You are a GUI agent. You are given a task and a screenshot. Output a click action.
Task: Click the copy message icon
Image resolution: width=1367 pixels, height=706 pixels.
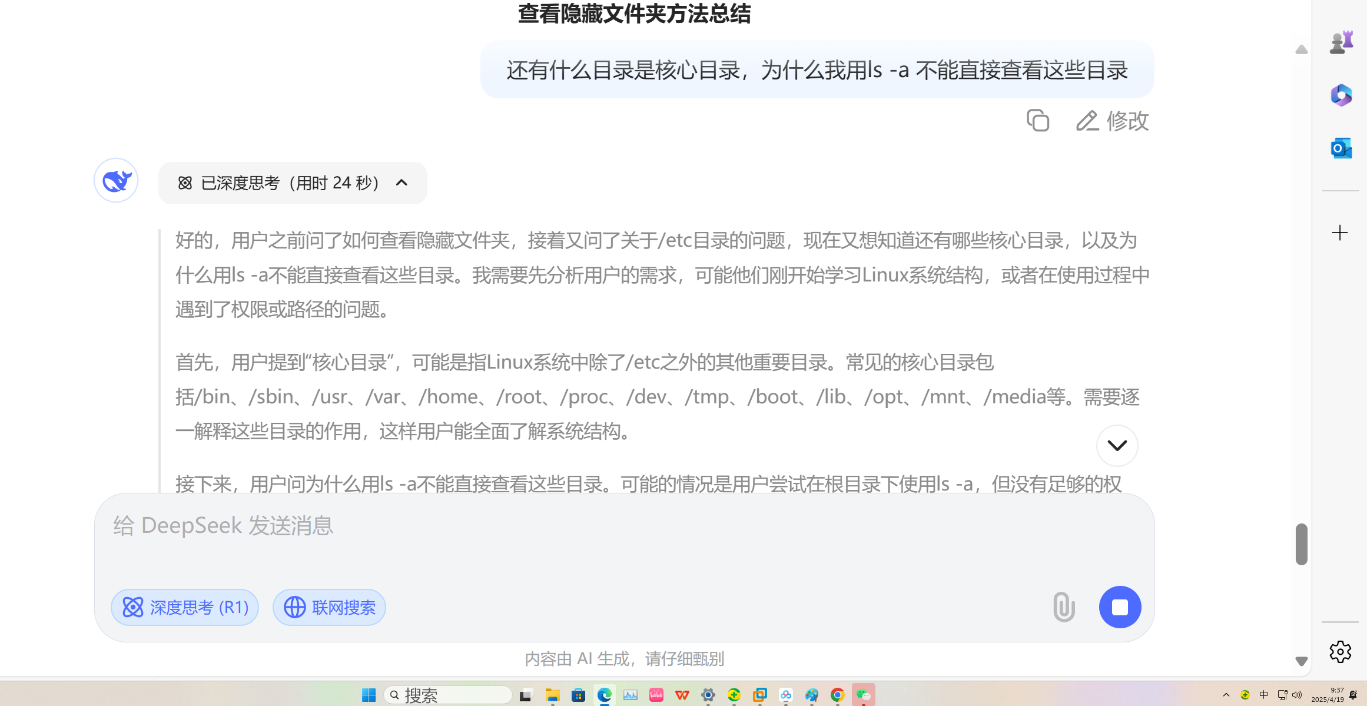(1038, 121)
